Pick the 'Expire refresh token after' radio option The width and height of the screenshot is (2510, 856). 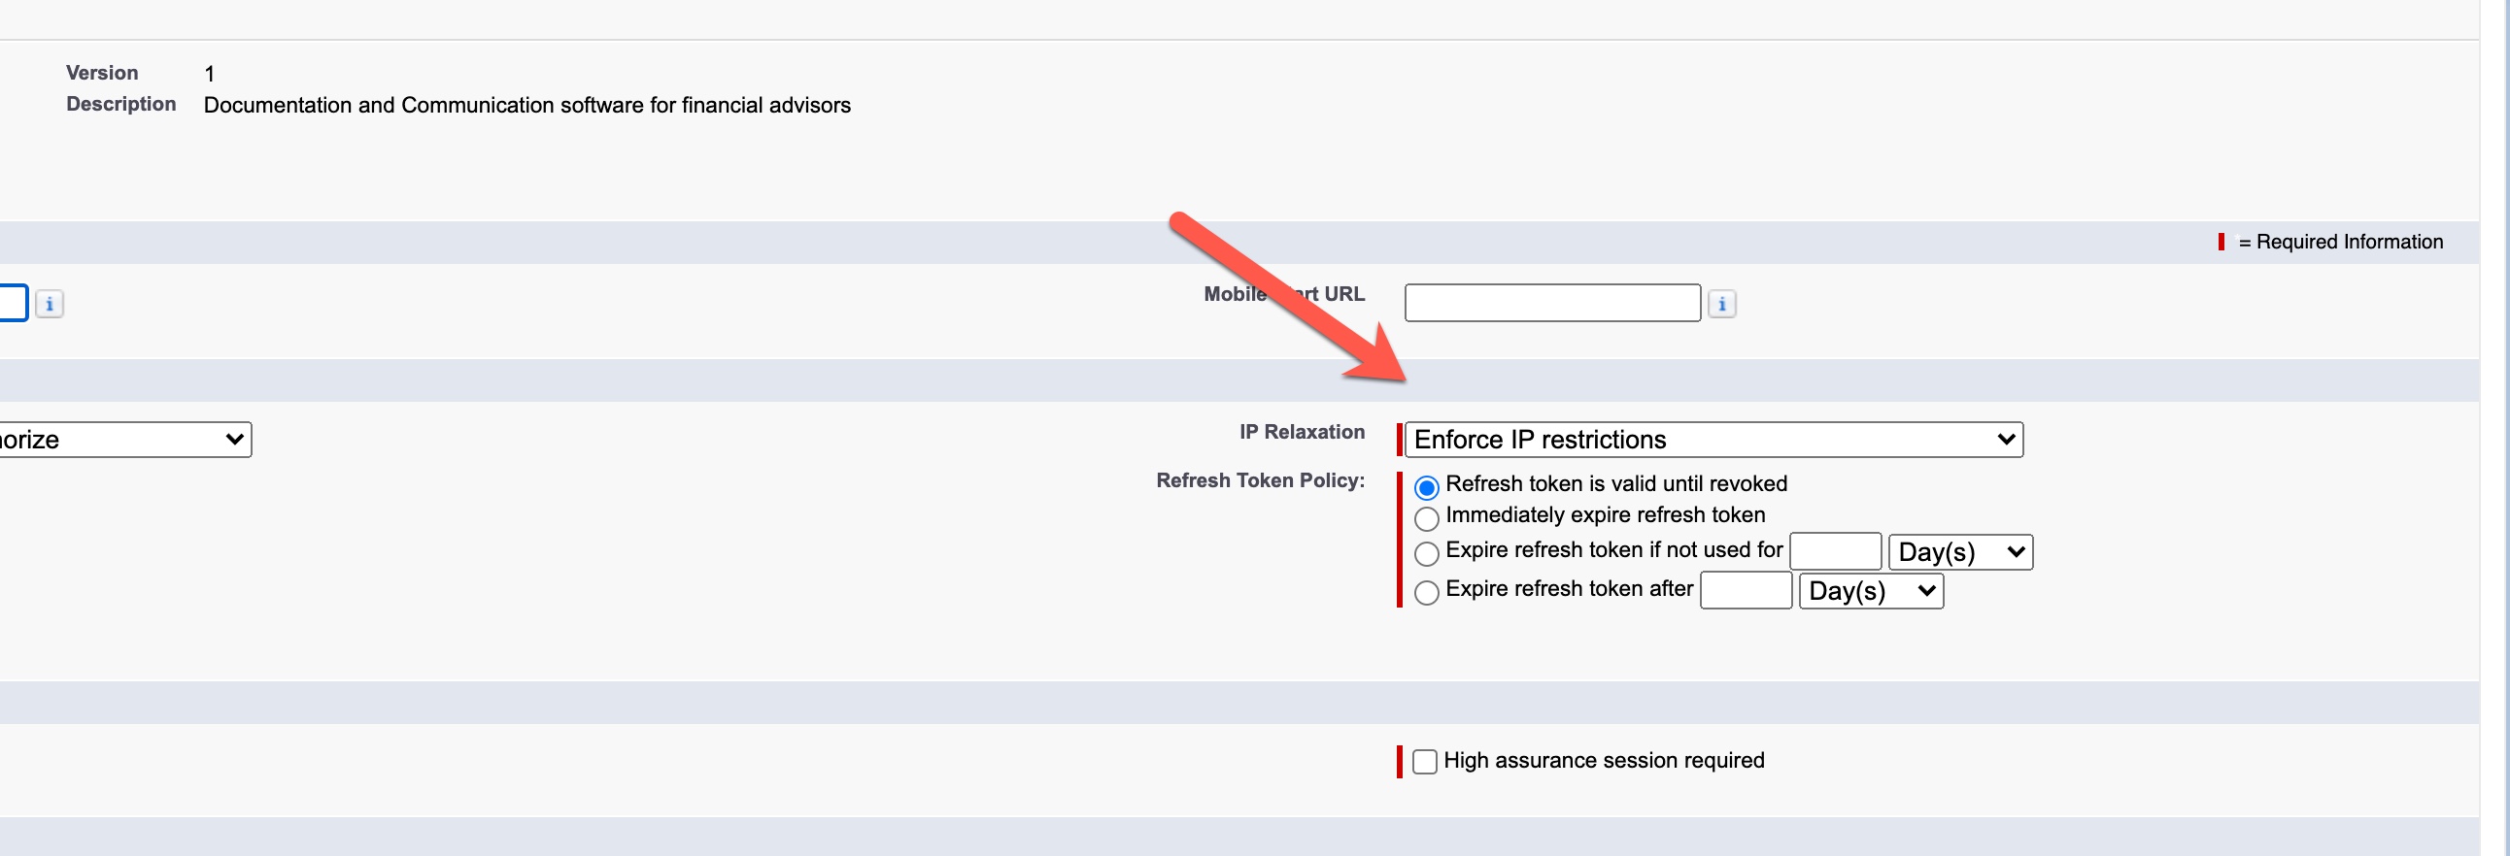pyautogui.click(x=1427, y=592)
